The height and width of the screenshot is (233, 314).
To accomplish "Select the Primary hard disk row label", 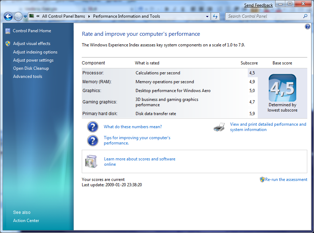I will coord(100,114).
